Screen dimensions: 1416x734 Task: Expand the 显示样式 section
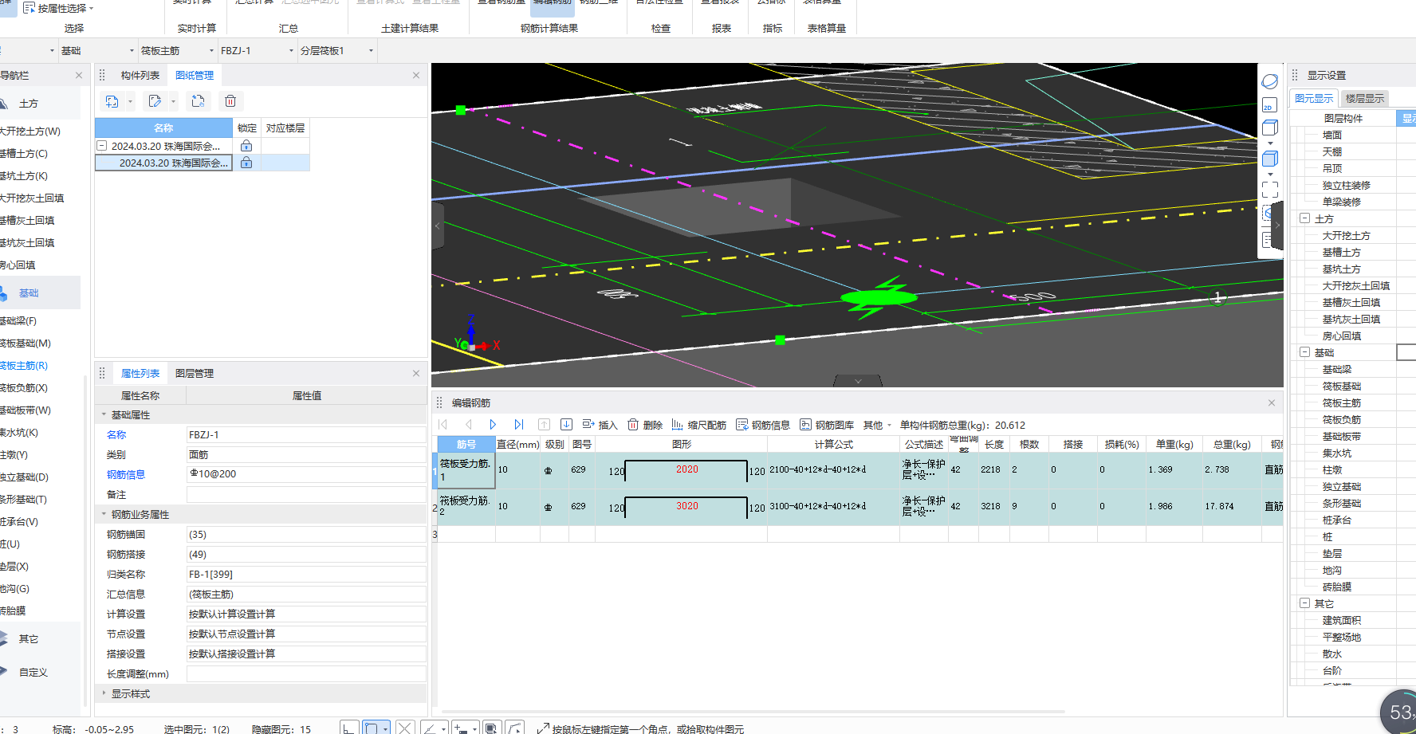[104, 693]
